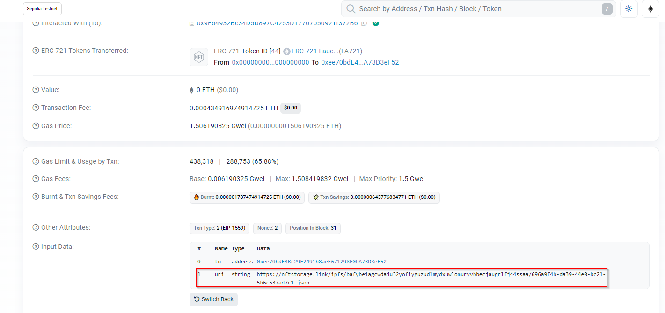Click the Txn Type 2 (EIP-1559) badge
665x313 pixels.
[219, 228]
